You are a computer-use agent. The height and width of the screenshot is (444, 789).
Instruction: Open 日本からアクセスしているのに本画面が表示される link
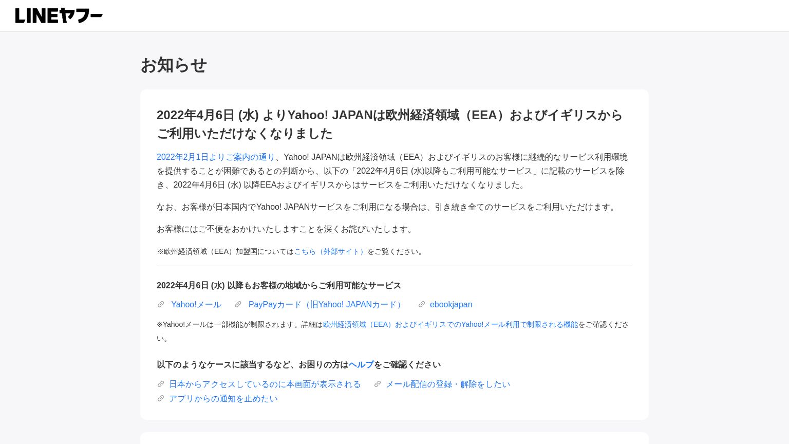[265, 384]
